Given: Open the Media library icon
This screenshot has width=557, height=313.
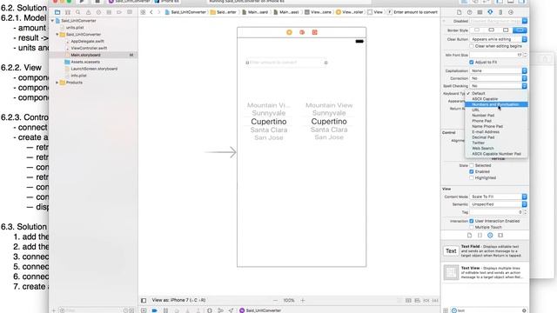Looking at the screenshot, I should pyautogui.click(x=500, y=236).
